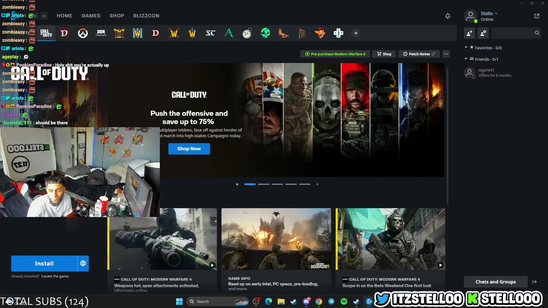This screenshot has height=308, width=548.
Task: Open the SHOP tab
Action: pos(117,16)
